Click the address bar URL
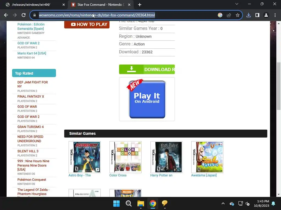The image size is (281, 210). pos(97,15)
